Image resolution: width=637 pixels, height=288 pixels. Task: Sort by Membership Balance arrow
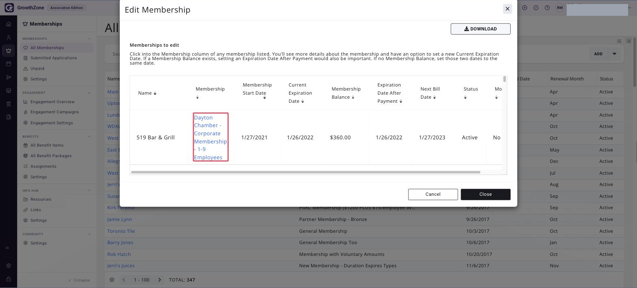click(x=353, y=97)
